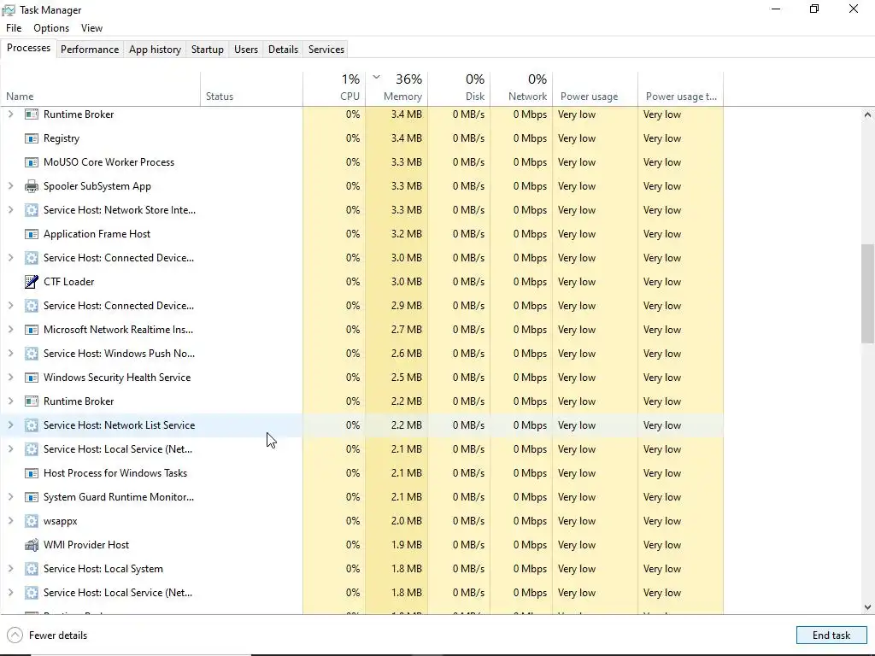Click the 2.0 MB memory value for wsappx

[x=406, y=521]
